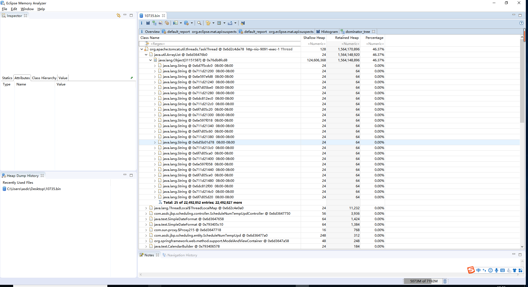Screen dimensions: 528x287
Task: Open expert system test dropdown arrow
Action: click(x=181, y=23)
